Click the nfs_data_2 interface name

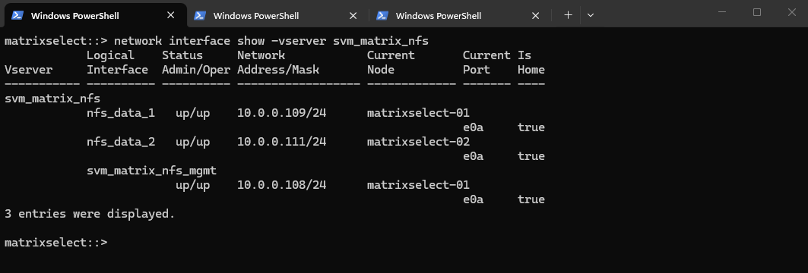pyautogui.click(x=121, y=141)
